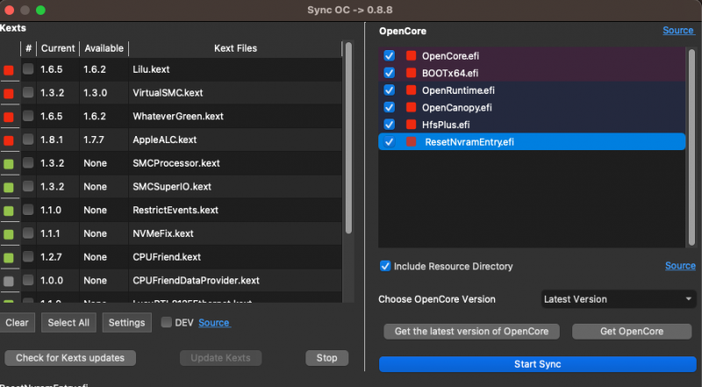Viewport: 702px width, 387px height.
Task: Click Check for Kexts updates button
Action: 70,358
